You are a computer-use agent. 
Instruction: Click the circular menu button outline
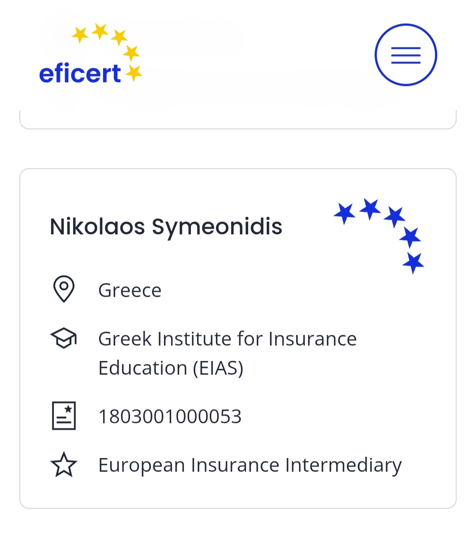click(x=405, y=55)
